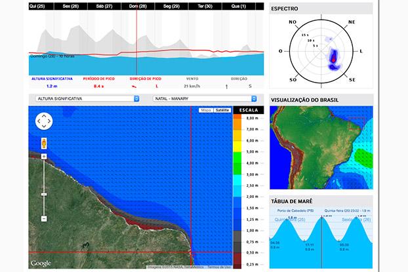408x272 pixels.
Task: Select the Sáb (27) day tab
Action: click(104, 7)
